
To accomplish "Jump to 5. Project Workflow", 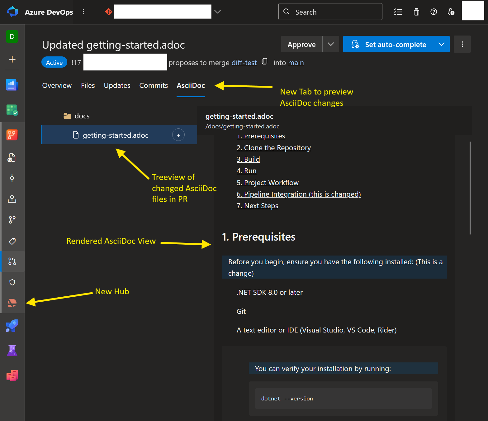I will (x=268, y=183).
